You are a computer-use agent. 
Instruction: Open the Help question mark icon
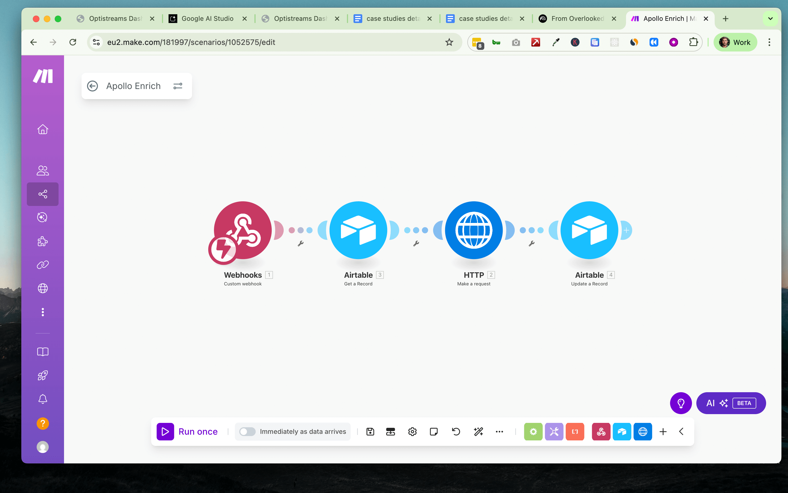pos(43,423)
